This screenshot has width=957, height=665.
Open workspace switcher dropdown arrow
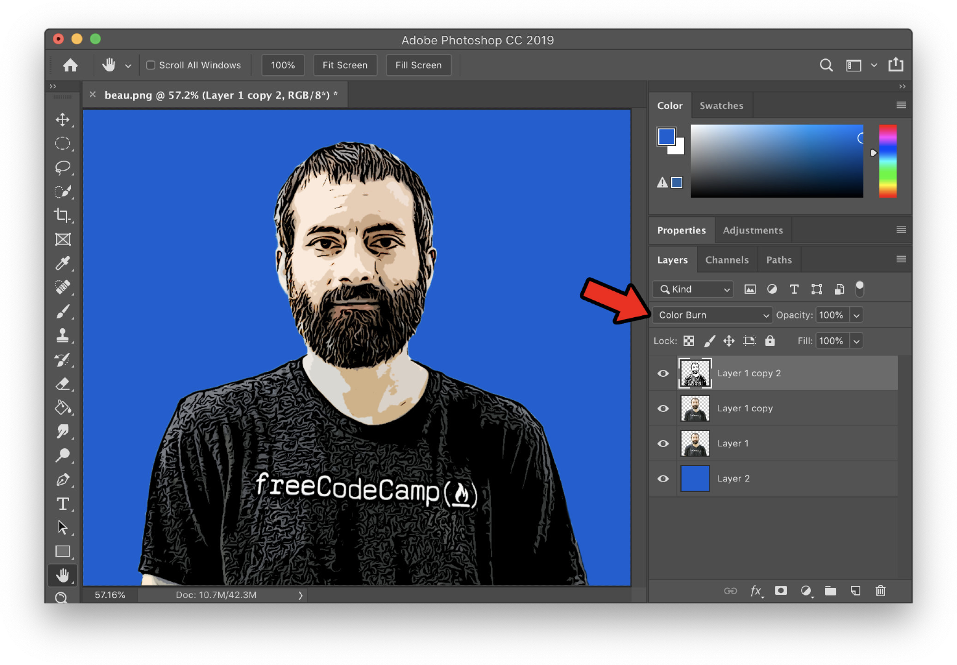[874, 65]
